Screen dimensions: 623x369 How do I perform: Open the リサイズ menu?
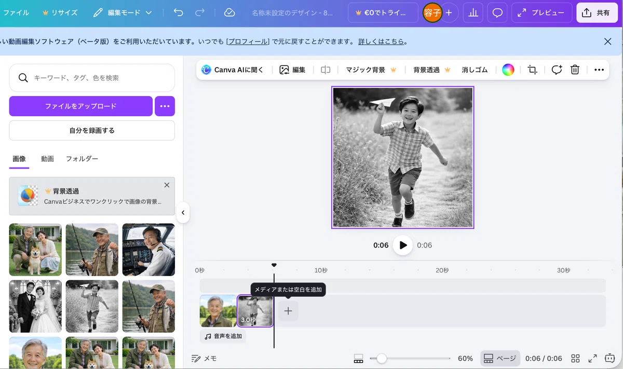pyautogui.click(x=60, y=12)
